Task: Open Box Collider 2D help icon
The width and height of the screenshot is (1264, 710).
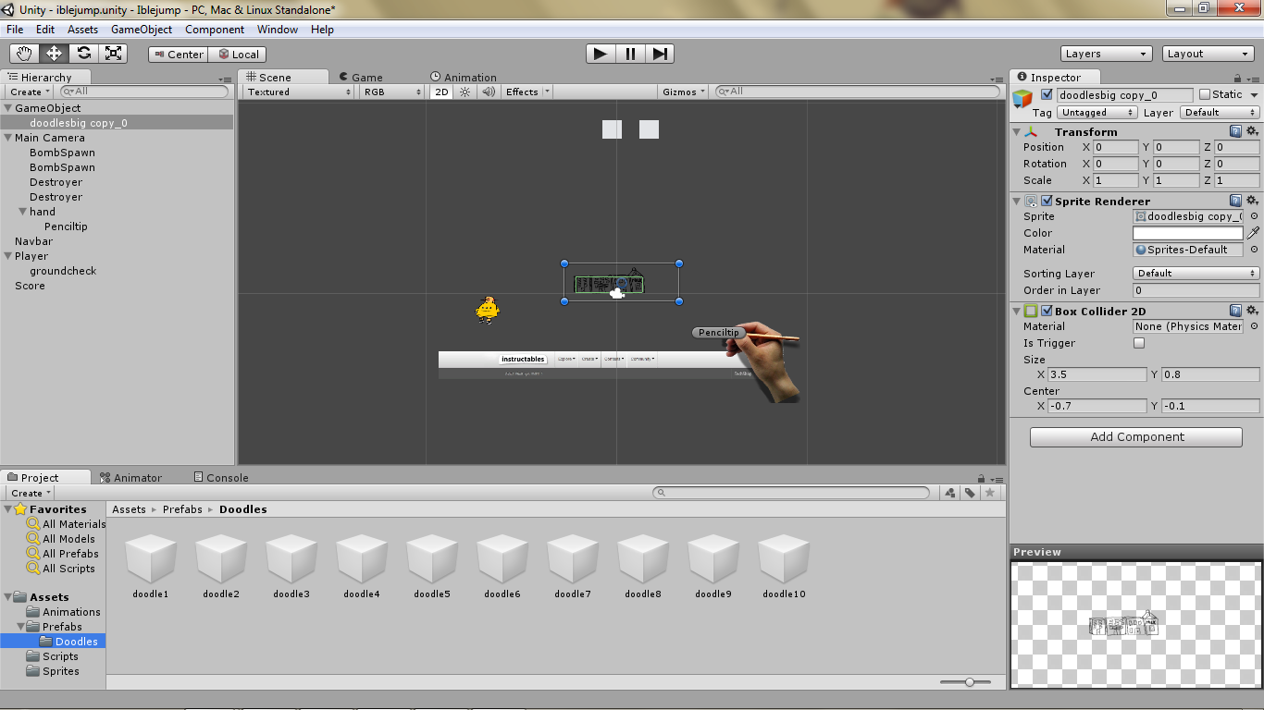Action: [x=1235, y=311]
